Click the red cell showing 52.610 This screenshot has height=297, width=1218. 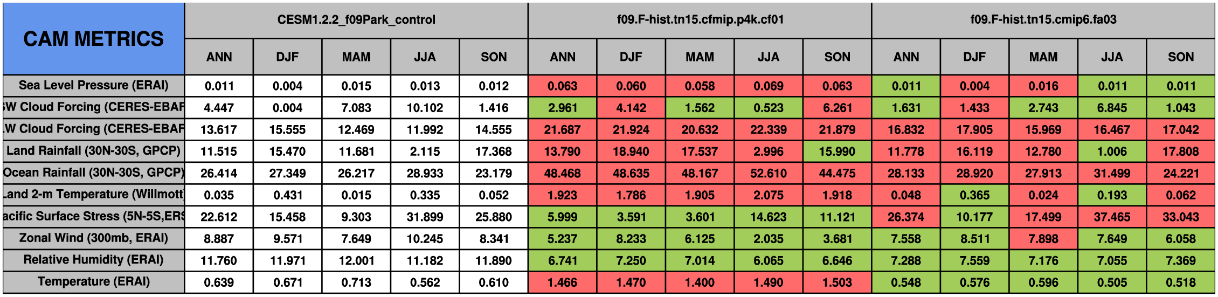click(x=769, y=174)
